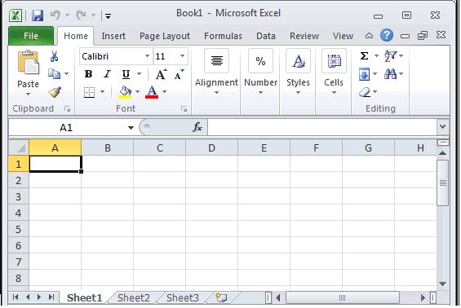Minimize the ribbon with the caret icon
The height and width of the screenshot is (308, 461).
pos(369,36)
